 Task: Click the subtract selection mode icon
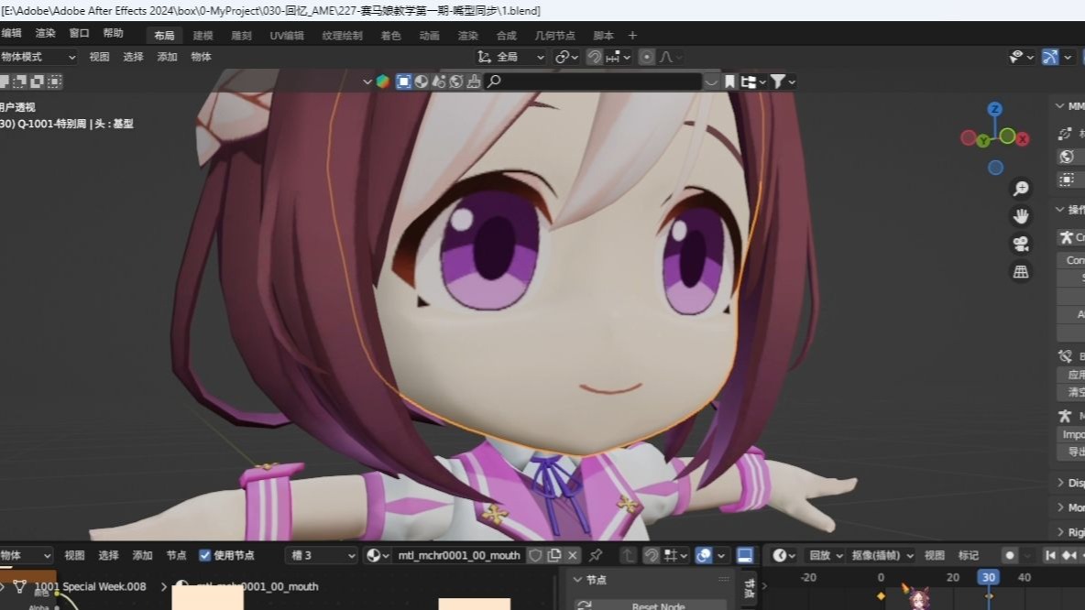point(38,82)
